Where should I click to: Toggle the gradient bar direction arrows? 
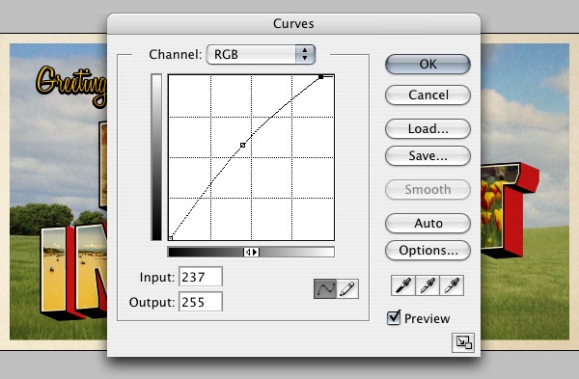[x=252, y=252]
